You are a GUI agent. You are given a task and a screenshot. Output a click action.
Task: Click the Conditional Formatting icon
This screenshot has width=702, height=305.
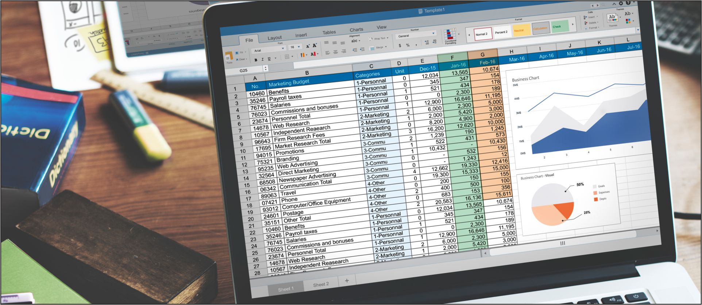(450, 35)
